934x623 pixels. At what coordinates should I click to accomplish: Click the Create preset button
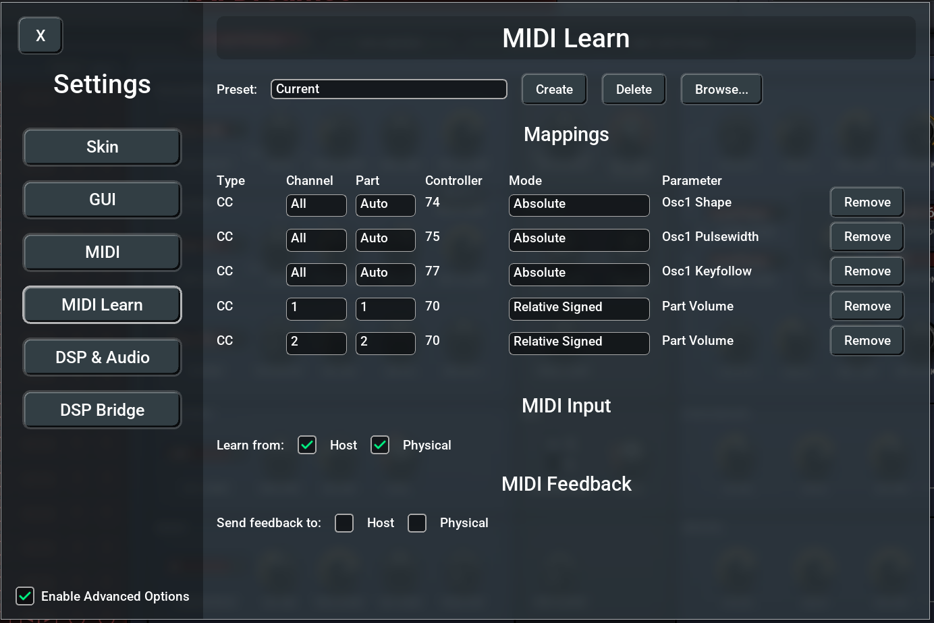(554, 90)
